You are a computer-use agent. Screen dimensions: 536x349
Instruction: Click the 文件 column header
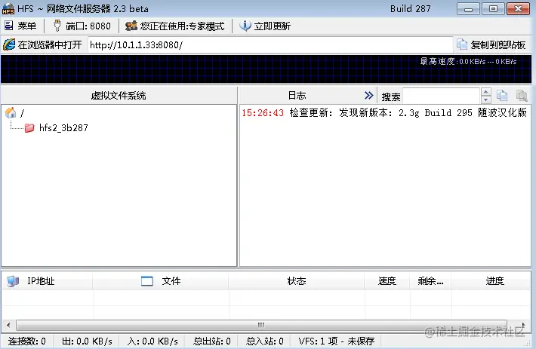pyautogui.click(x=161, y=280)
